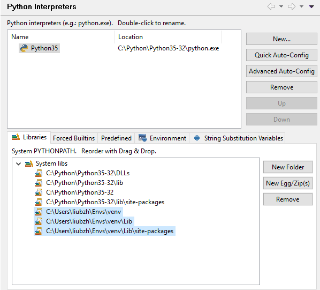
Task: Switch to the Predefined tab
Action: point(116,138)
